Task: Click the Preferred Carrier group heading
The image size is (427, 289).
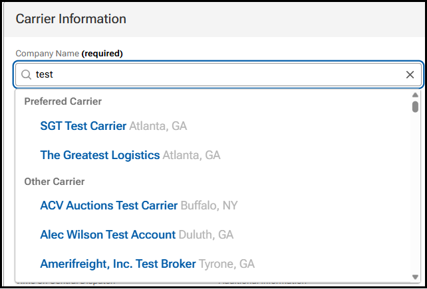Action: pos(63,101)
